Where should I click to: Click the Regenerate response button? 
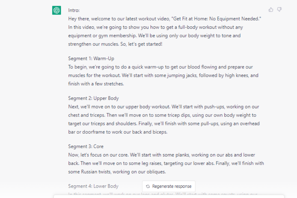(169, 186)
